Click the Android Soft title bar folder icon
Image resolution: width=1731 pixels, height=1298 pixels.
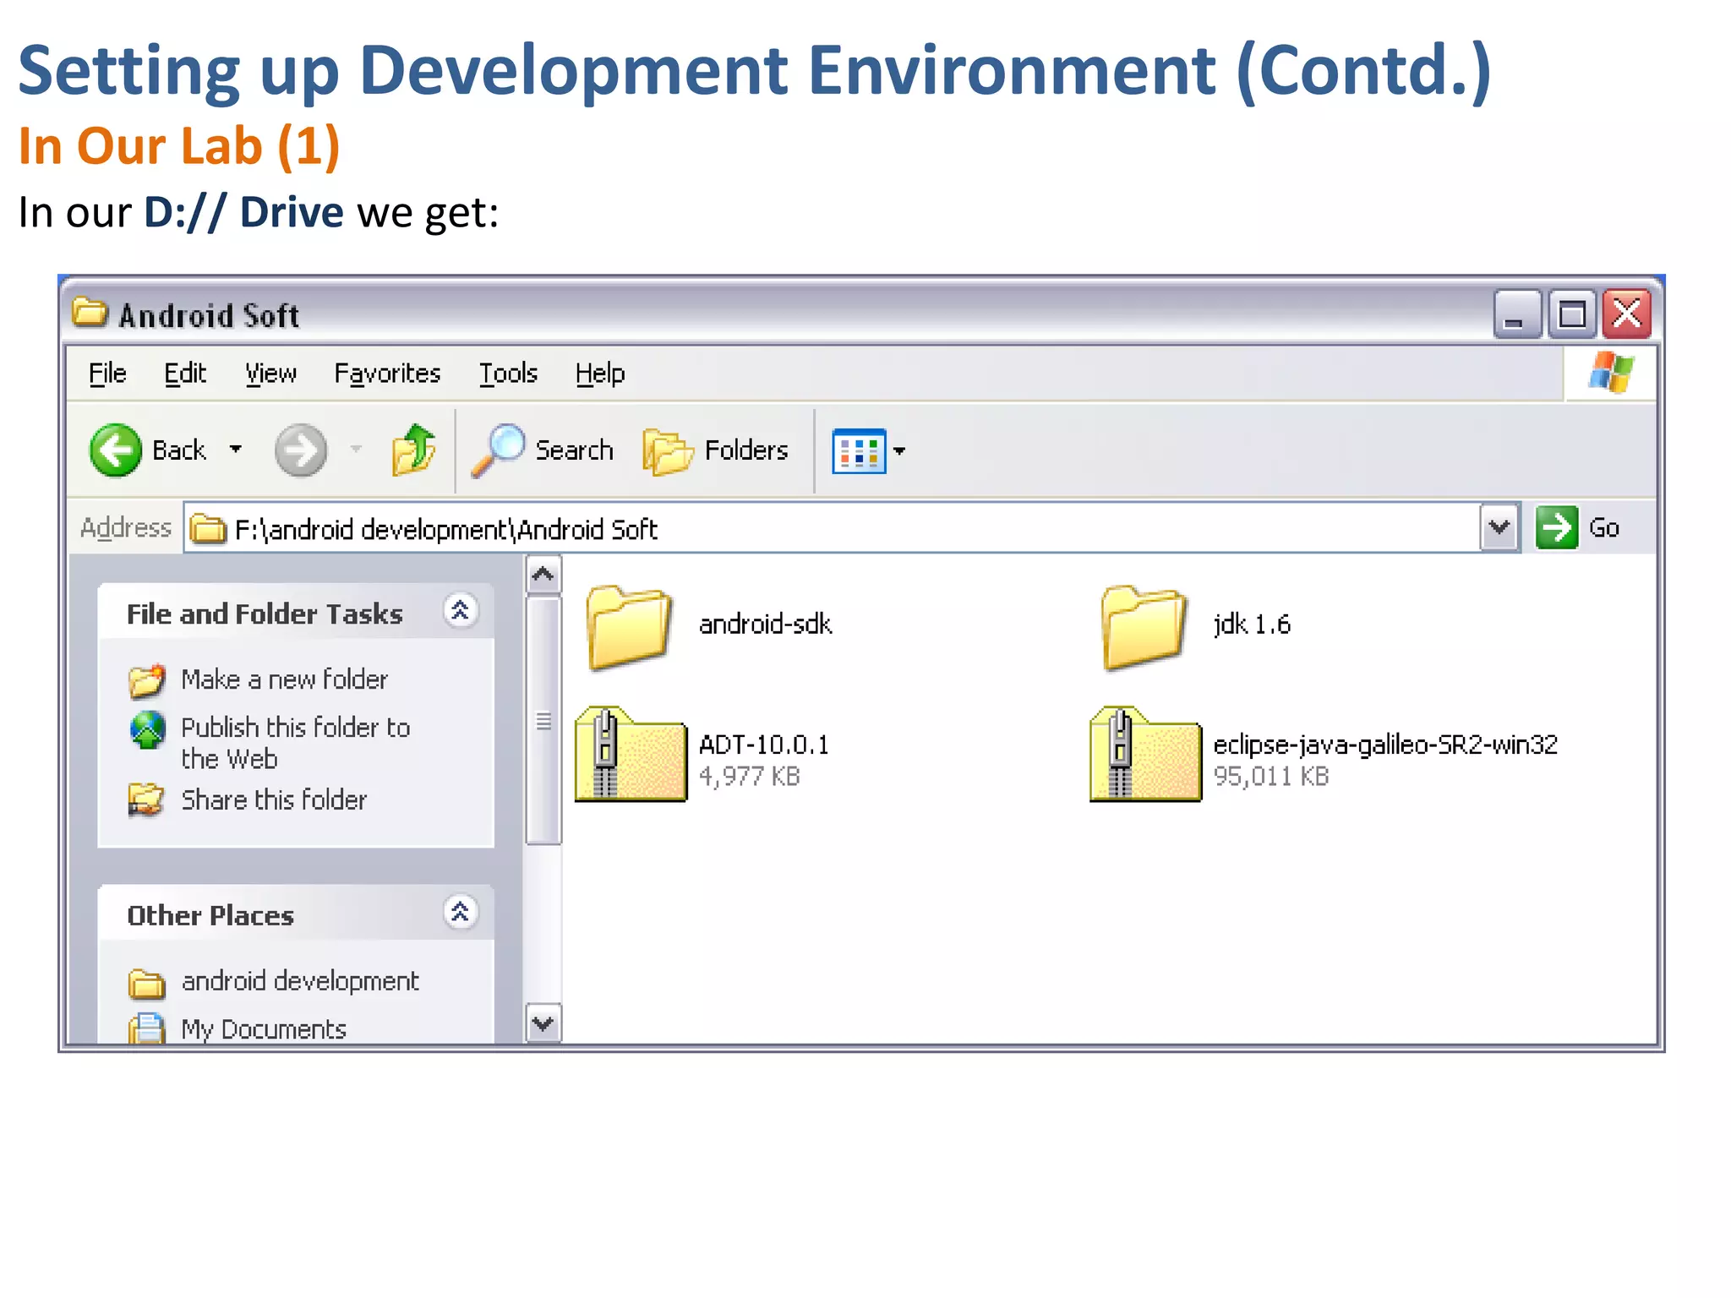coord(90,312)
